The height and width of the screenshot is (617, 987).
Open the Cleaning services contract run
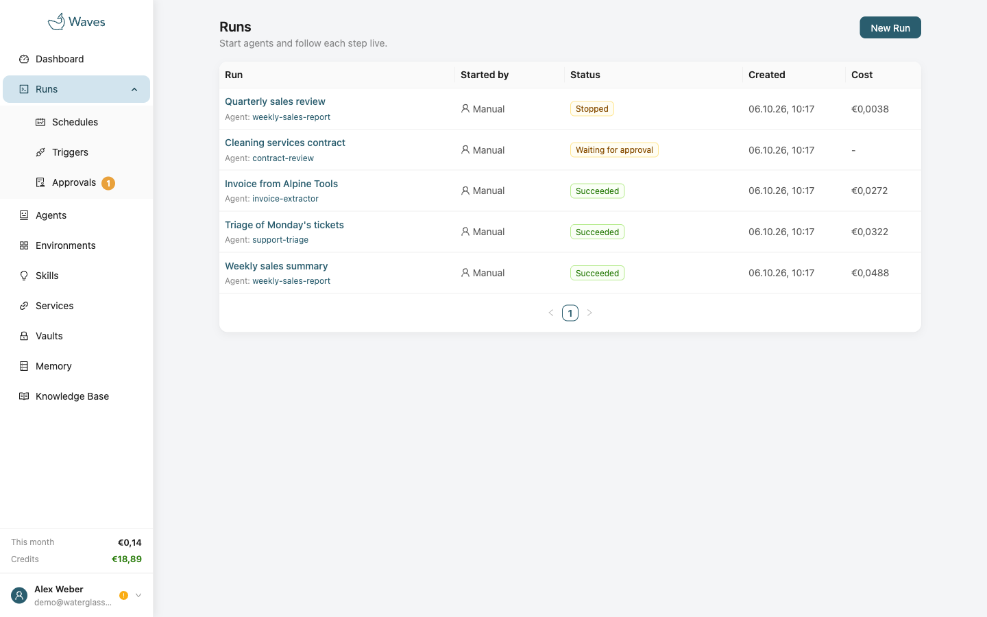click(285, 143)
